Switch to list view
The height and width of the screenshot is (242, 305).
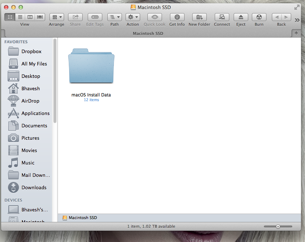tap(20, 17)
